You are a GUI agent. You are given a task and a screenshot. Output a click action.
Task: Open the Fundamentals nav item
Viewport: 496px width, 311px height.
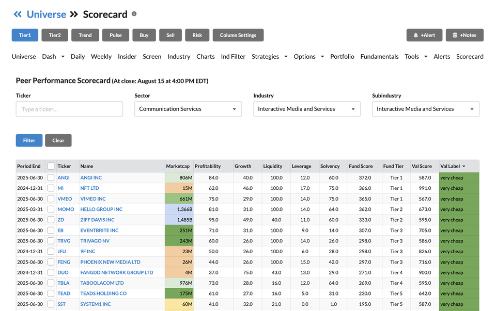click(x=380, y=57)
